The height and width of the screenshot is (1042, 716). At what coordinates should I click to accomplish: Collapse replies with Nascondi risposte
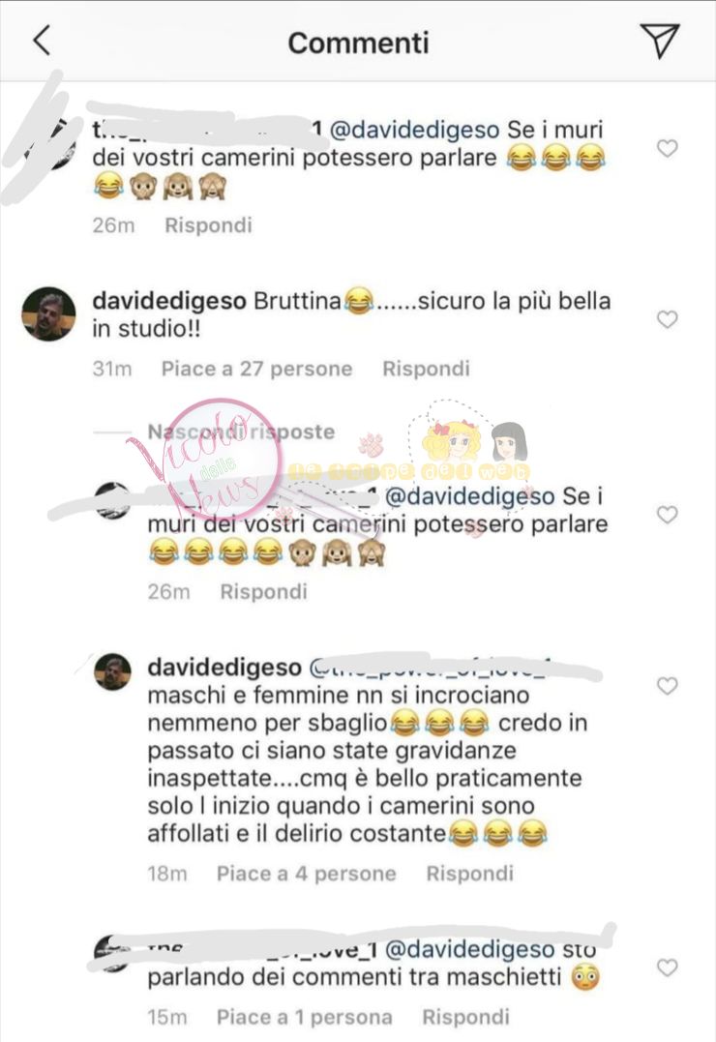pos(241,432)
